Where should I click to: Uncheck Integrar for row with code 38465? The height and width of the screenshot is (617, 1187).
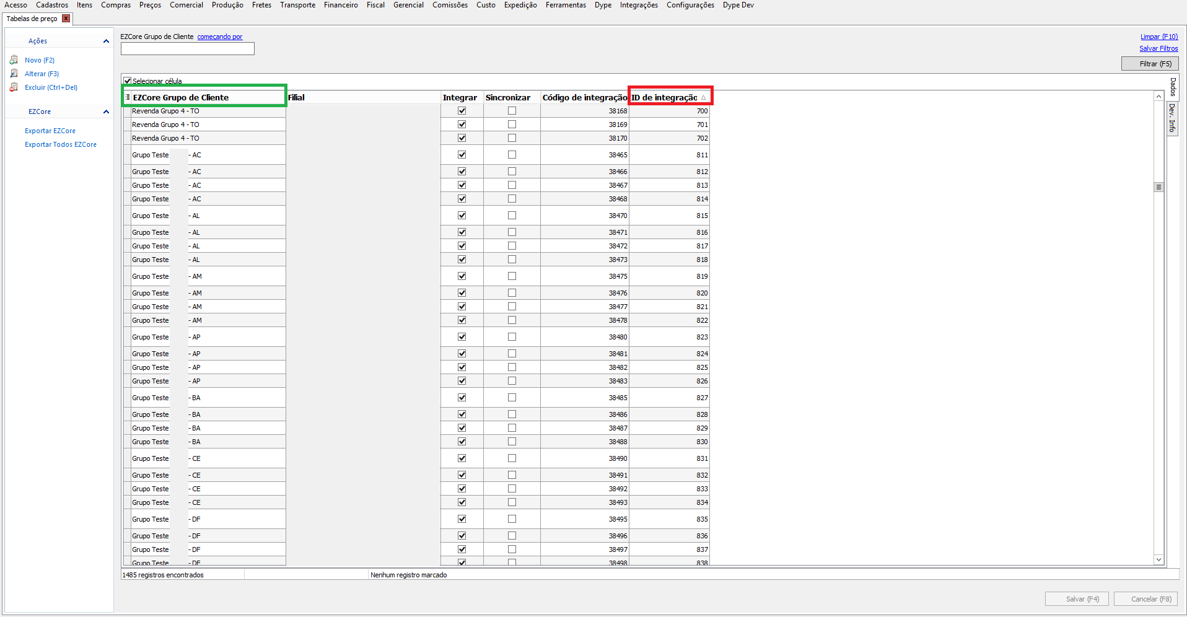pyautogui.click(x=462, y=155)
